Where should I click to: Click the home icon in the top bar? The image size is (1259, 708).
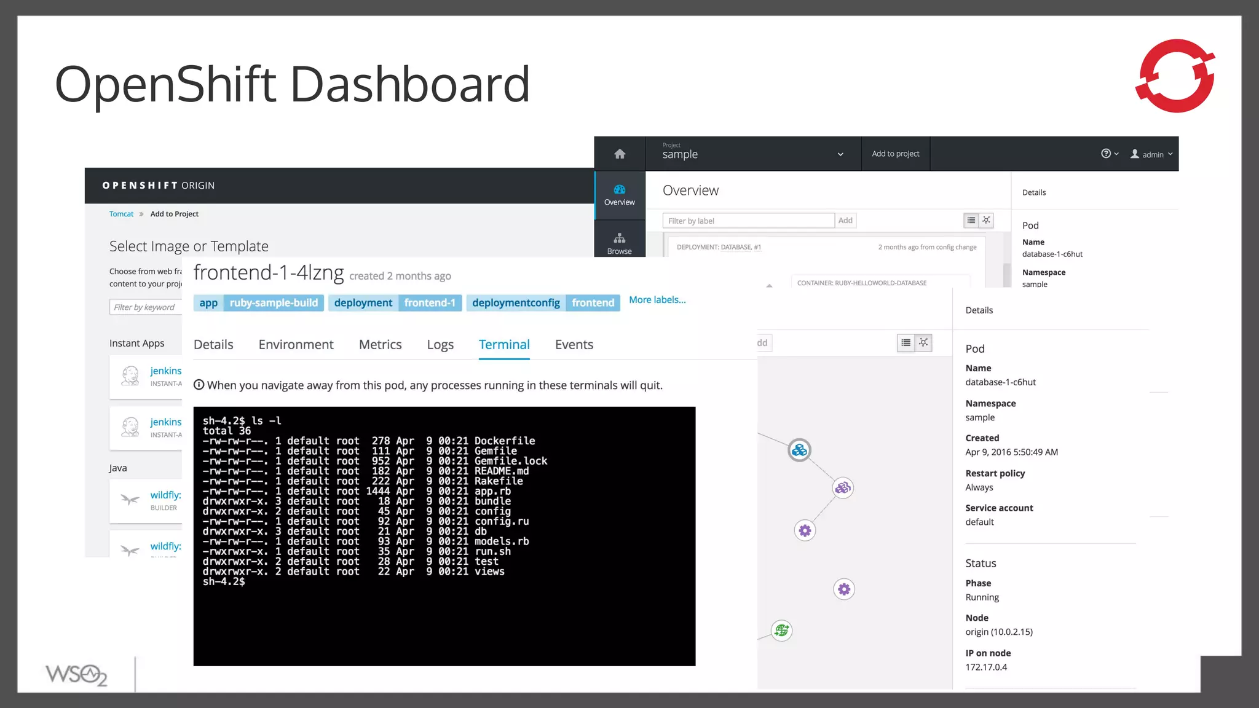click(620, 154)
